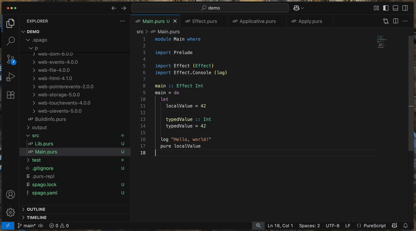The width and height of the screenshot is (416, 231).
Task: Collapse the .spago folder
Action: click(x=75, y=40)
